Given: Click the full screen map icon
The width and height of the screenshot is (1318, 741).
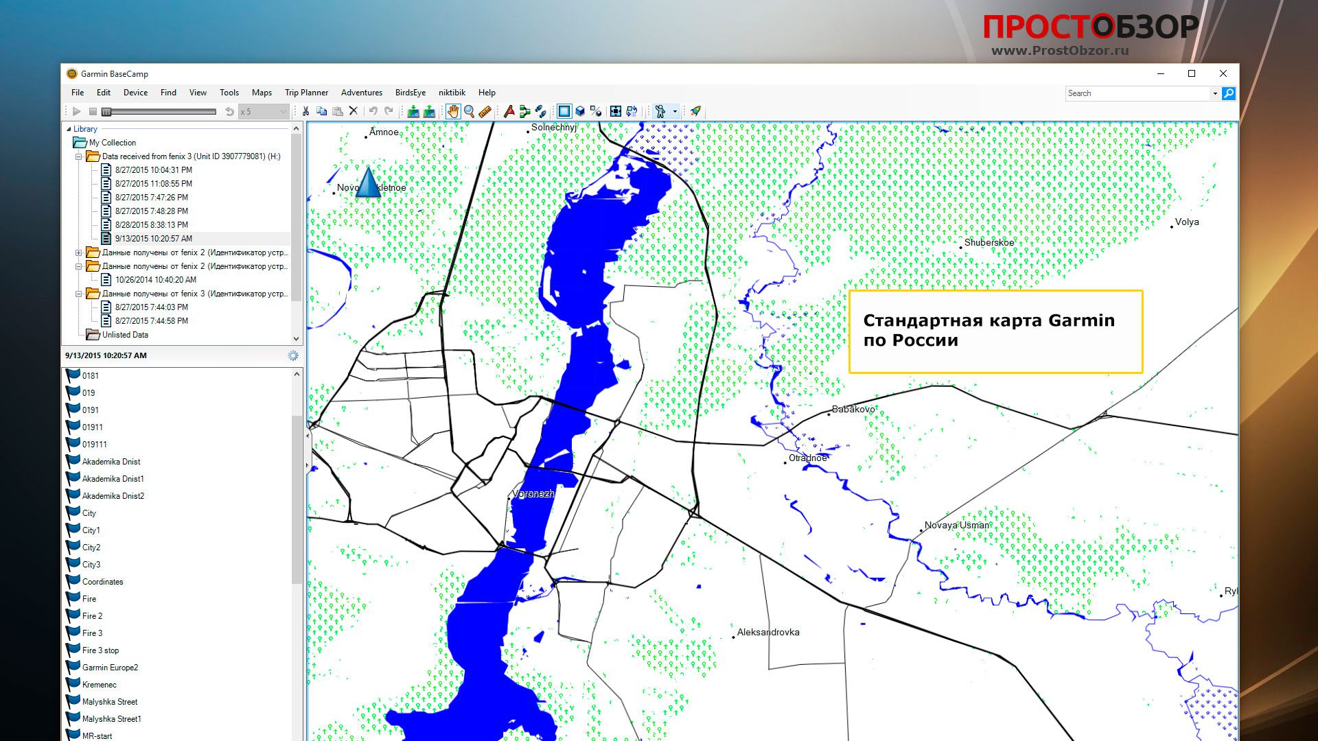Looking at the screenshot, I should click(x=616, y=111).
